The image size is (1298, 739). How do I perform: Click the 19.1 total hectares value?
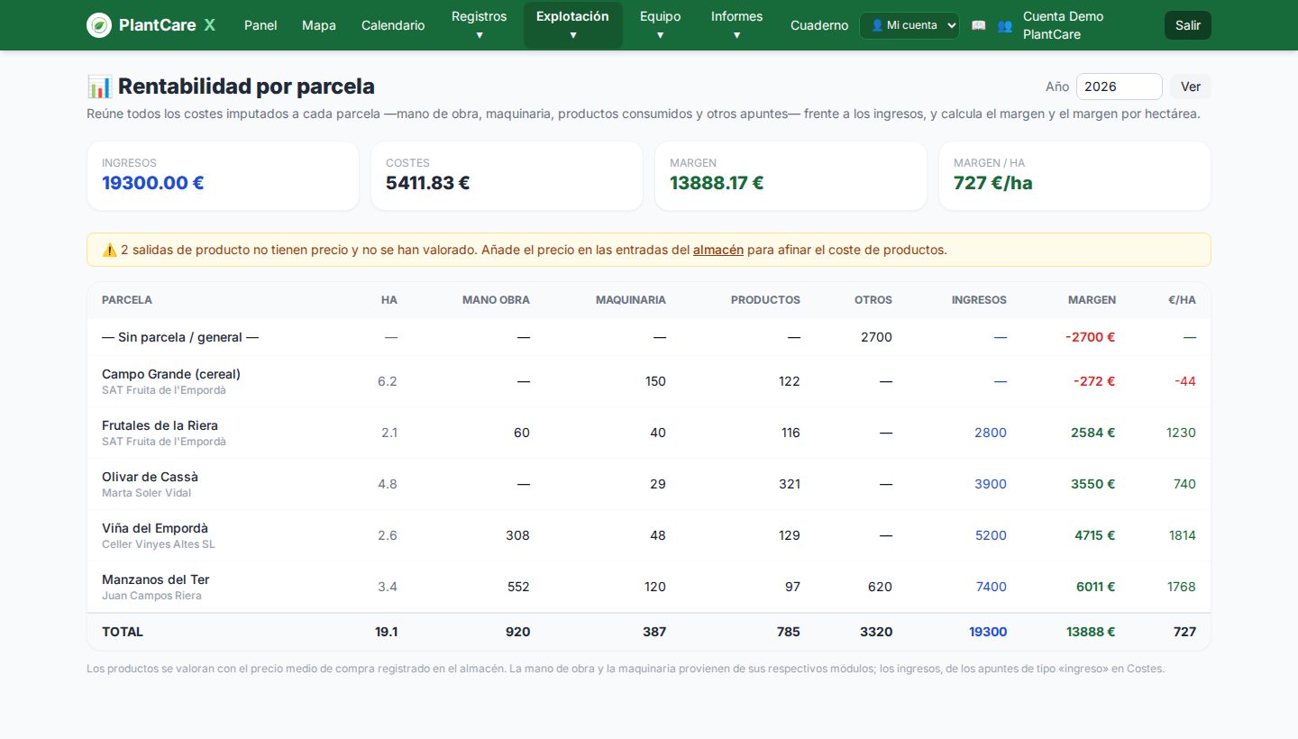tap(386, 632)
